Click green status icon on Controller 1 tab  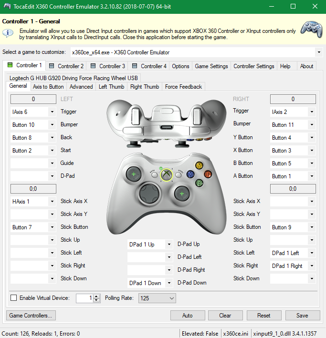coord(10,65)
